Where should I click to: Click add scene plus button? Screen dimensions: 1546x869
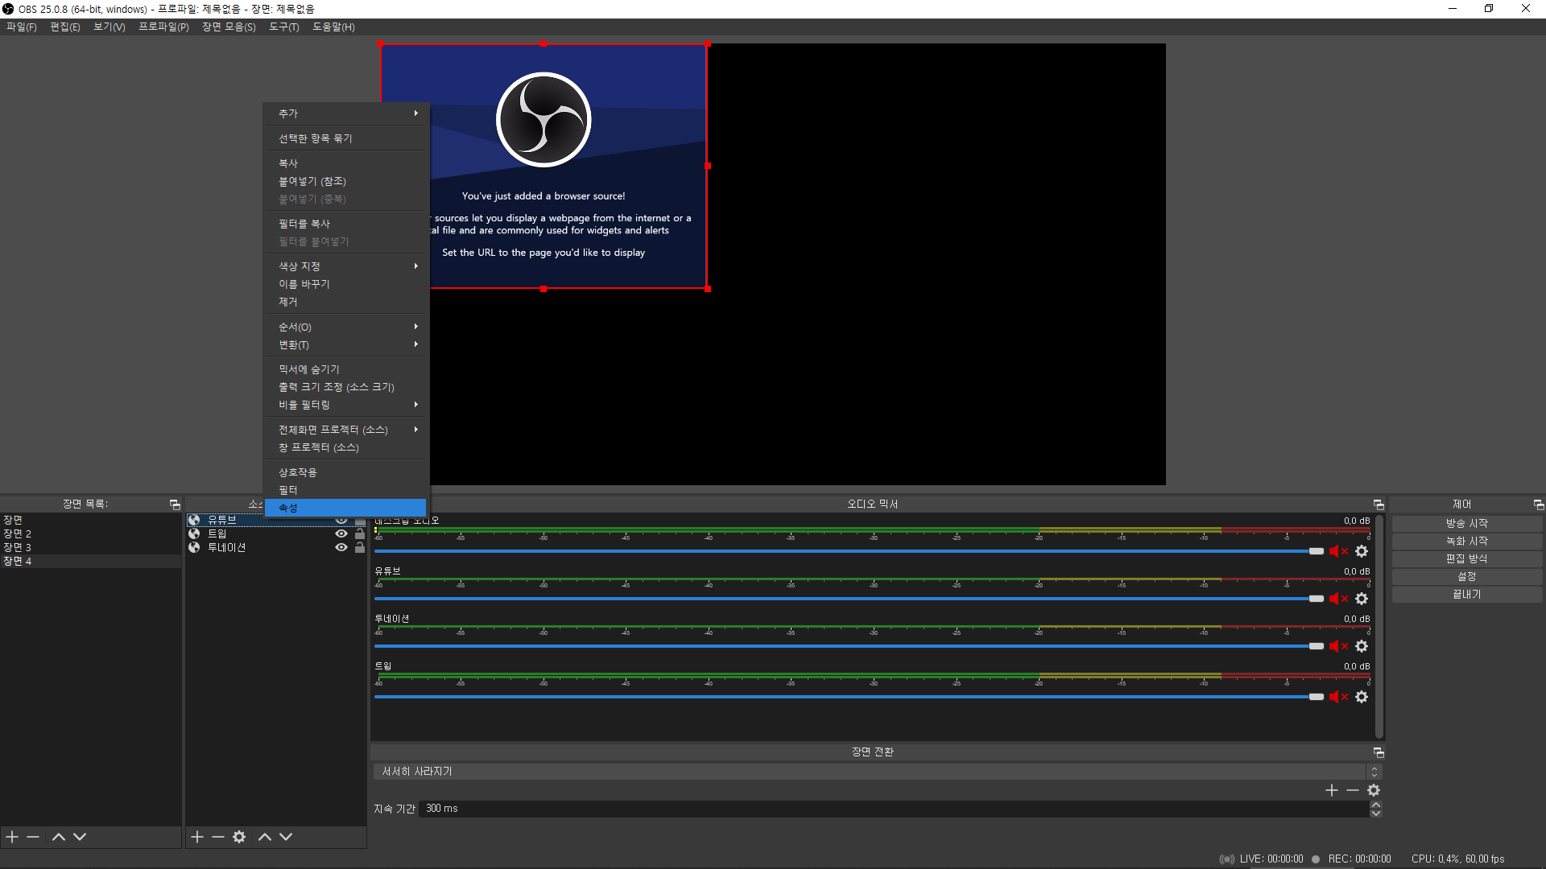click(12, 837)
